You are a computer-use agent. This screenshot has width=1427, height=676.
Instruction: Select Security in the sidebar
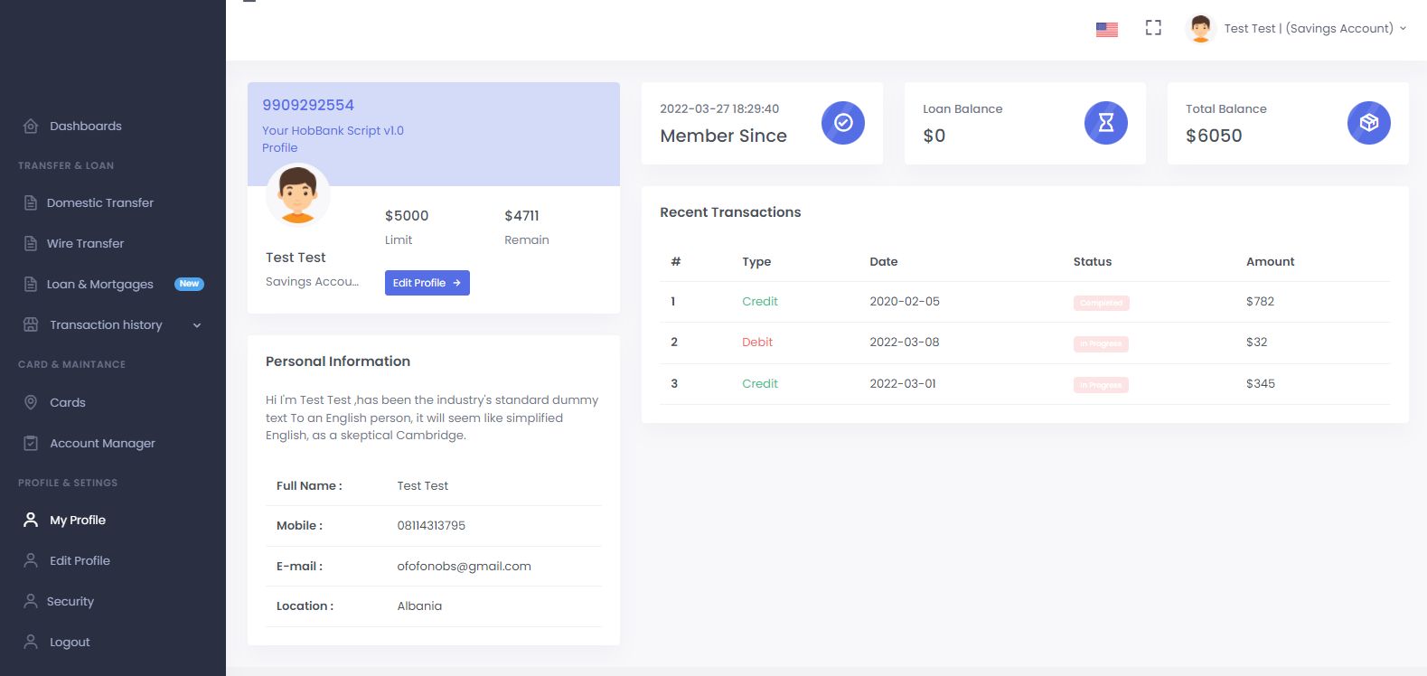point(70,602)
